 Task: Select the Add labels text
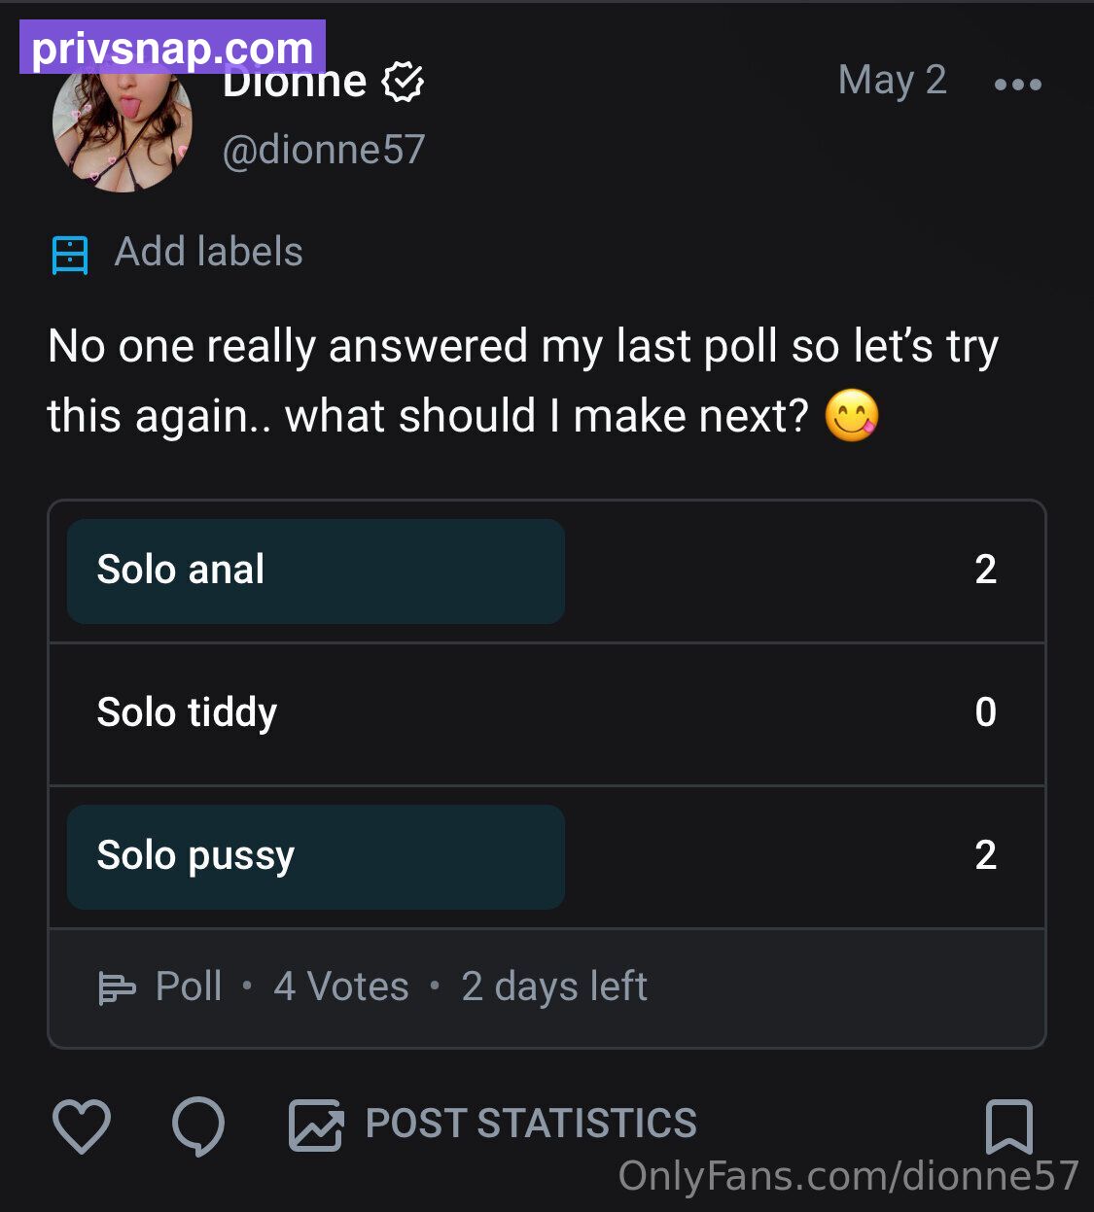click(x=209, y=252)
